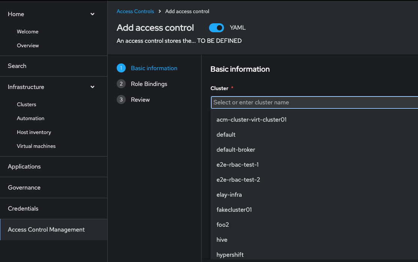Open the Credentials navigation item
The height and width of the screenshot is (262, 418).
click(23, 209)
